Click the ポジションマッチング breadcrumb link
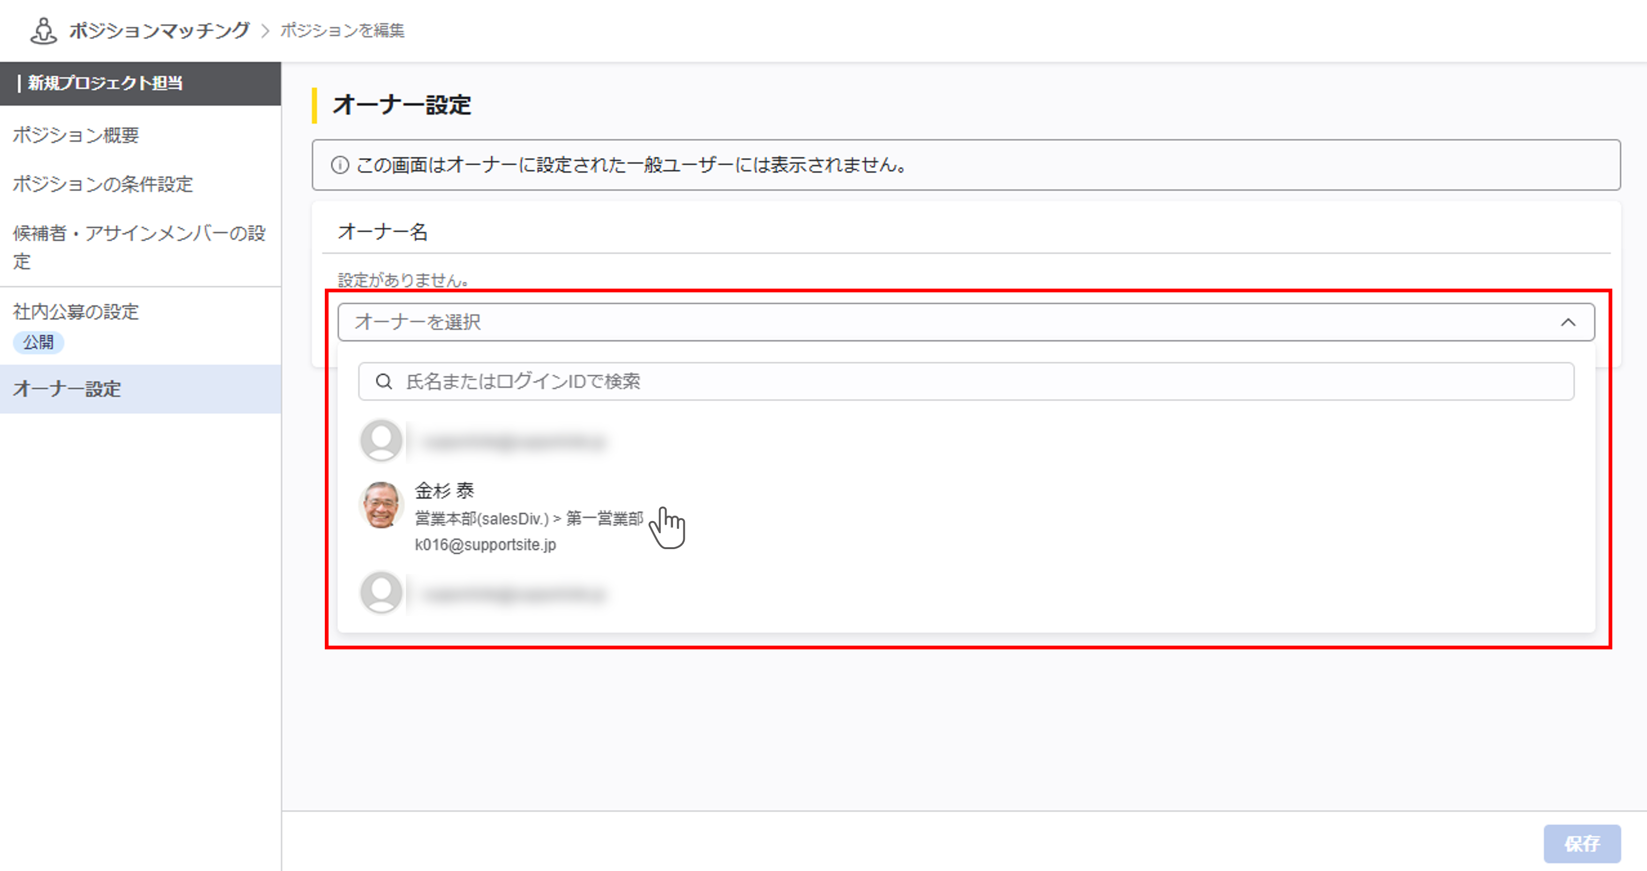This screenshot has width=1647, height=871. pyautogui.click(x=159, y=30)
